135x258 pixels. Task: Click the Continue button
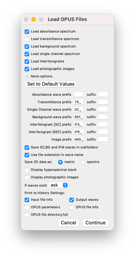96,223
